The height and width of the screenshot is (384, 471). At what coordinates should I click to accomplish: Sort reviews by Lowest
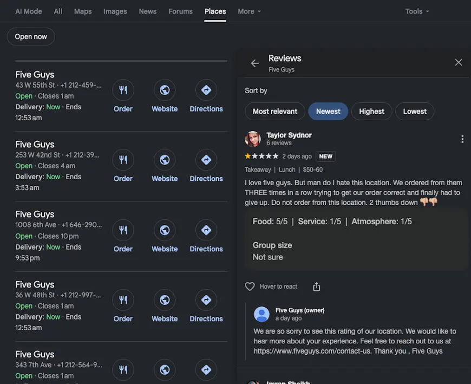415,111
